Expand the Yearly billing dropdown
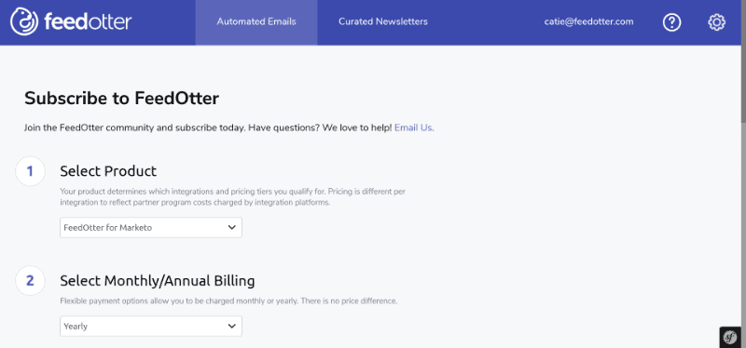This screenshot has height=348, width=746. pyautogui.click(x=151, y=327)
